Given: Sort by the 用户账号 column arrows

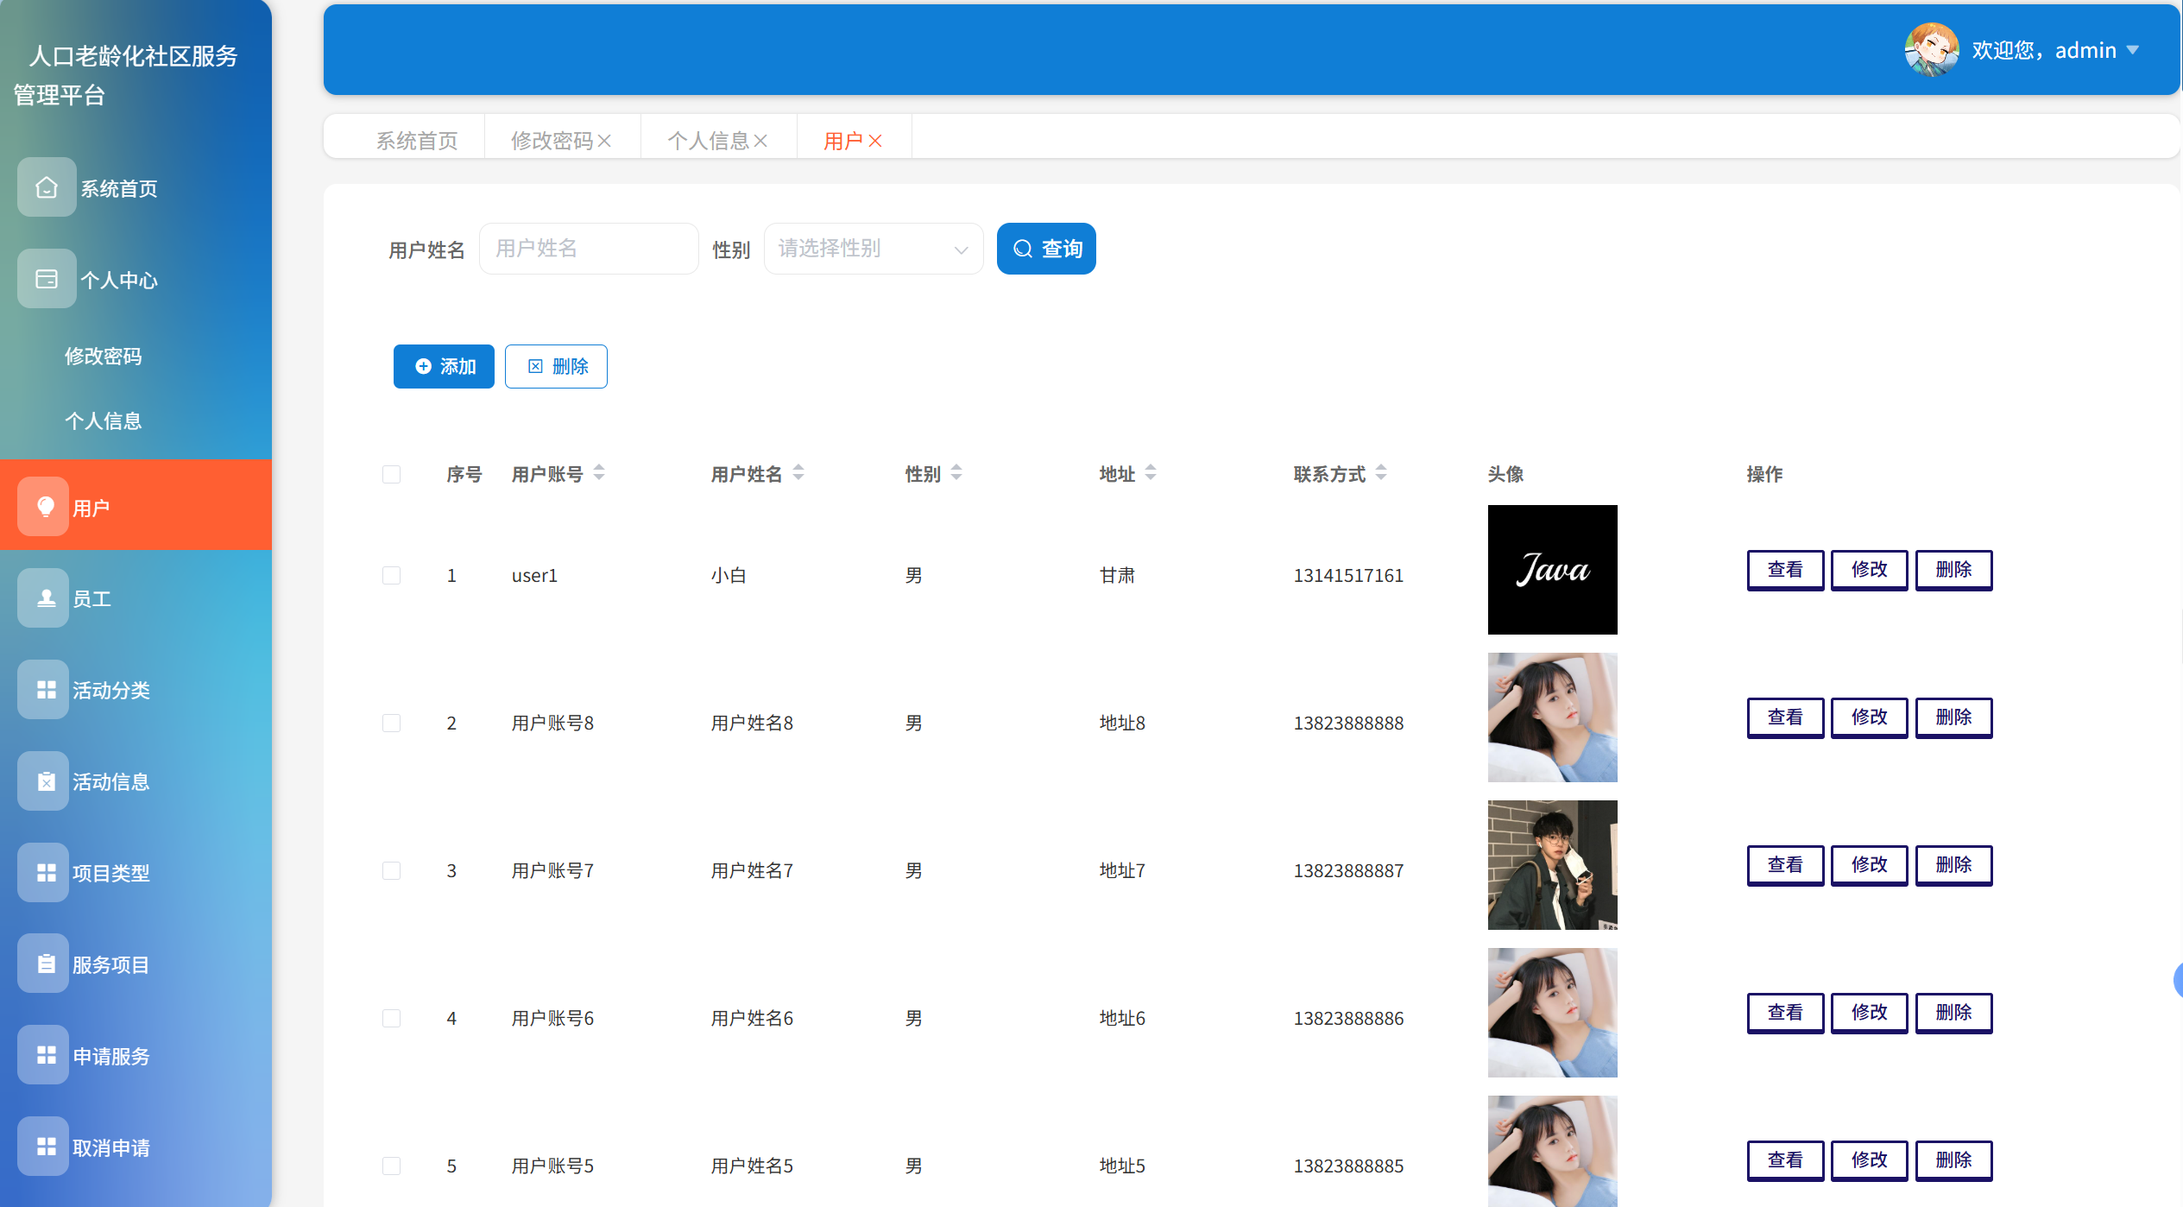Looking at the screenshot, I should pos(599,473).
